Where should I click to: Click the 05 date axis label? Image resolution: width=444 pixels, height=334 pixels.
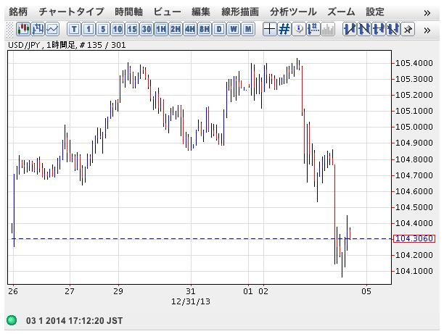click(366, 291)
